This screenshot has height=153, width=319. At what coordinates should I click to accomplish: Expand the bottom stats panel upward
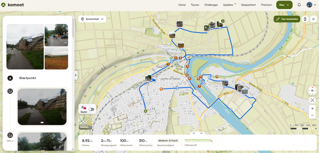pyautogui.click(x=201, y=133)
